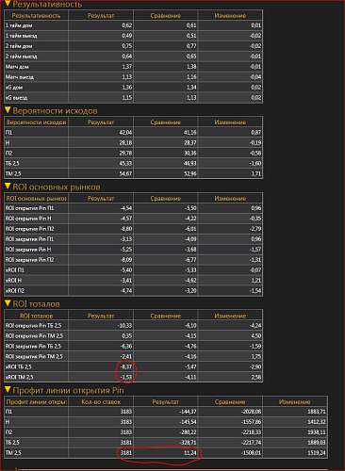This screenshot has width=345, height=471.
Task: Click Изменение header in Вероятности исходов table
Action: pos(230,122)
